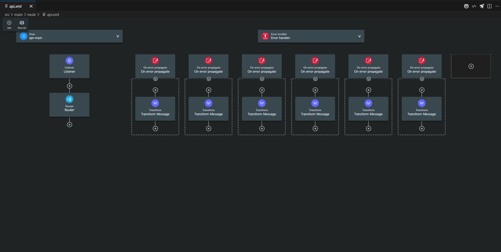Click the rocket deploy icon

482,6
